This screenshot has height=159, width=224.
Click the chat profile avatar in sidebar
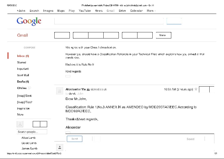click(20, 124)
